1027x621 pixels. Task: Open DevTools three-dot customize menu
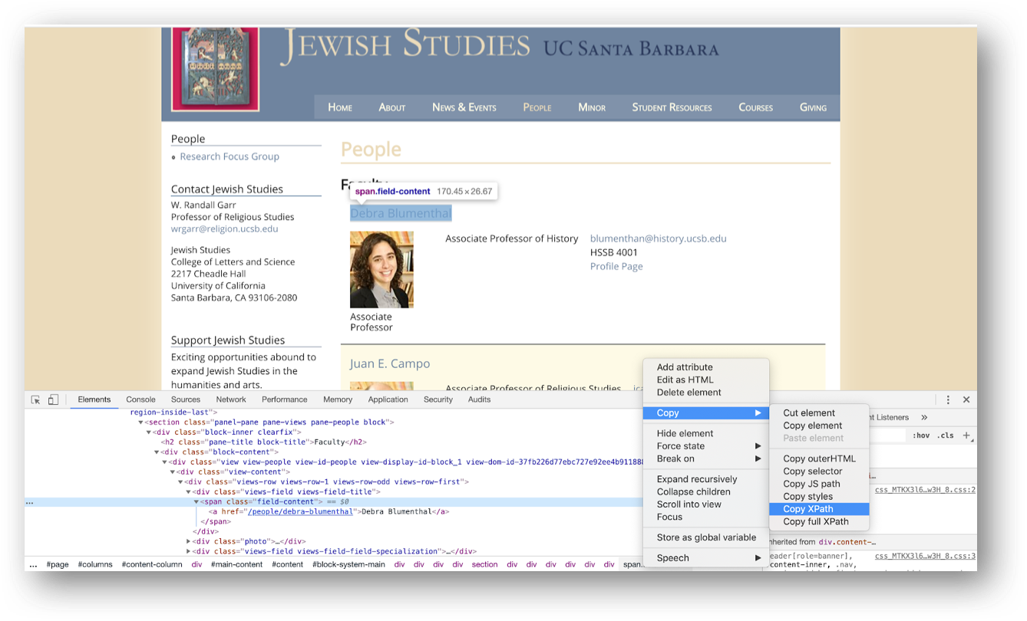948,399
